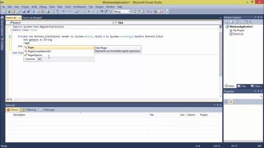Switch to the Form1.vb [Design] tab
The image size is (264, 148).
32,18
